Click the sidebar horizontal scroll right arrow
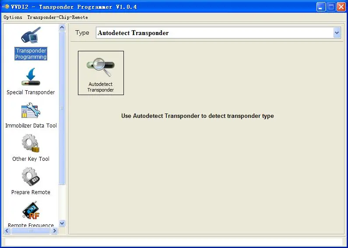The image size is (348, 248). (x=54, y=230)
